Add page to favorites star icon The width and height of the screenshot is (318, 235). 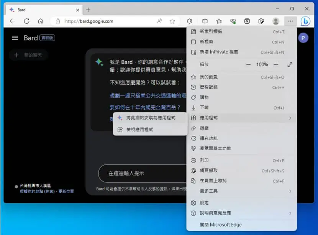tap(172, 21)
